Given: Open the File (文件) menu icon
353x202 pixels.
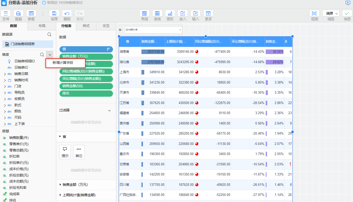Looking at the screenshot, I should 6,14.
